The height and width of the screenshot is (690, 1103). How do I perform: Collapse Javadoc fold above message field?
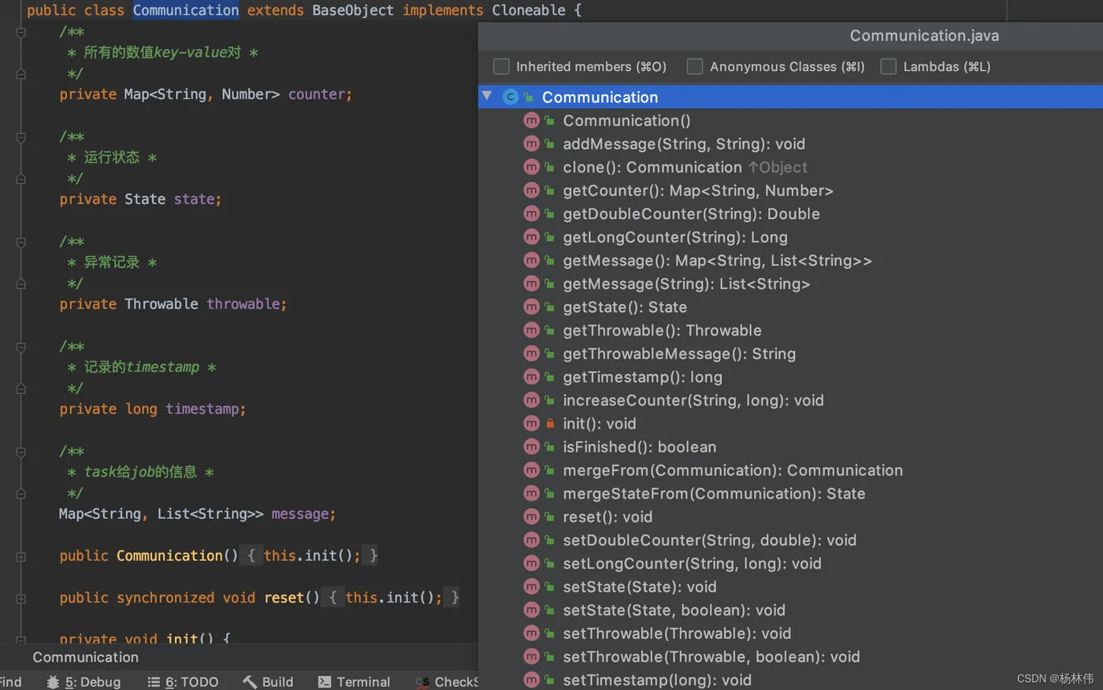(21, 451)
